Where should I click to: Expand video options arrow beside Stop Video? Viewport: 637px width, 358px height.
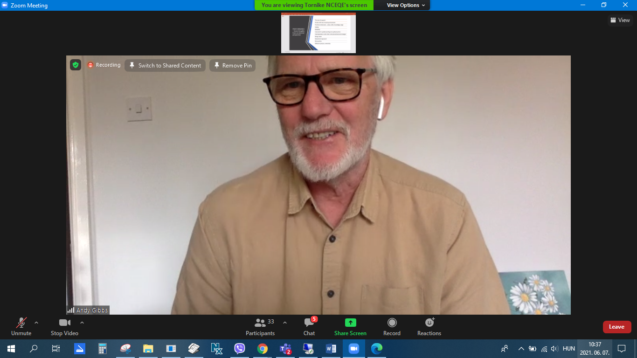tap(82, 323)
